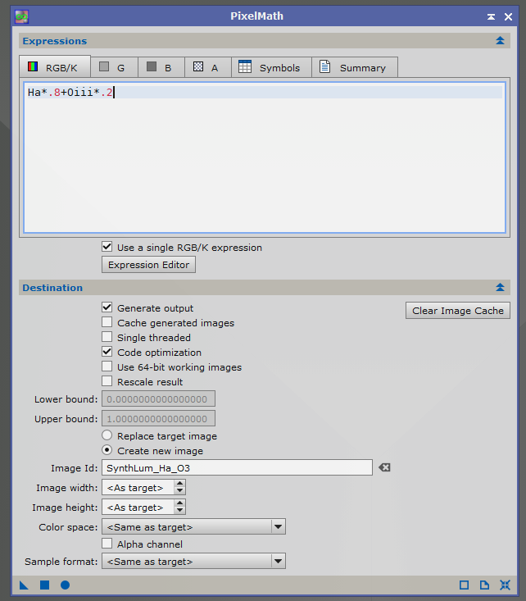Enable Cache generated images
The height and width of the screenshot is (601, 526).
tap(107, 322)
